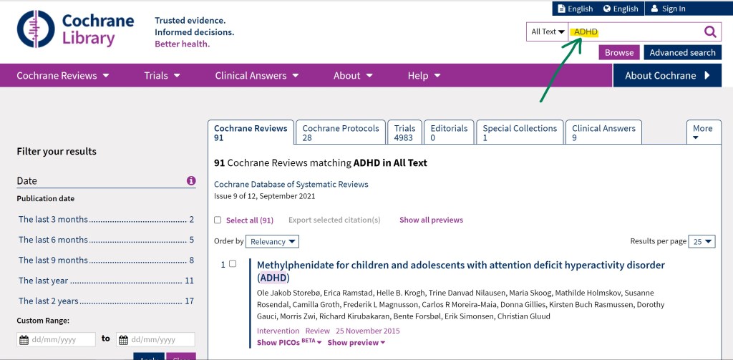Open the All Text search field dropdown
The height and width of the screenshot is (360, 733).
pyautogui.click(x=548, y=31)
